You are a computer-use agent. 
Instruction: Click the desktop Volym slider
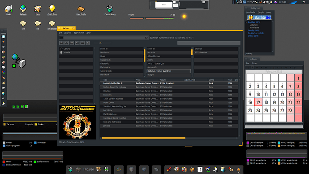click(152, 18)
